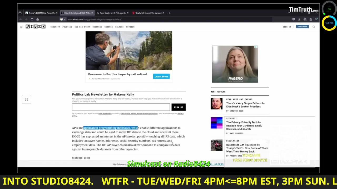
Task: Click the Rocky Mountaineer train ad image
Action: pyautogui.click(x=129, y=51)
